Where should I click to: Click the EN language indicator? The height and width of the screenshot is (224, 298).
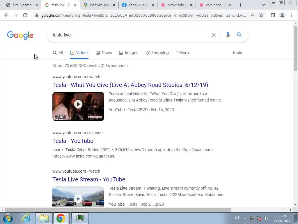(x=237, y=218)
